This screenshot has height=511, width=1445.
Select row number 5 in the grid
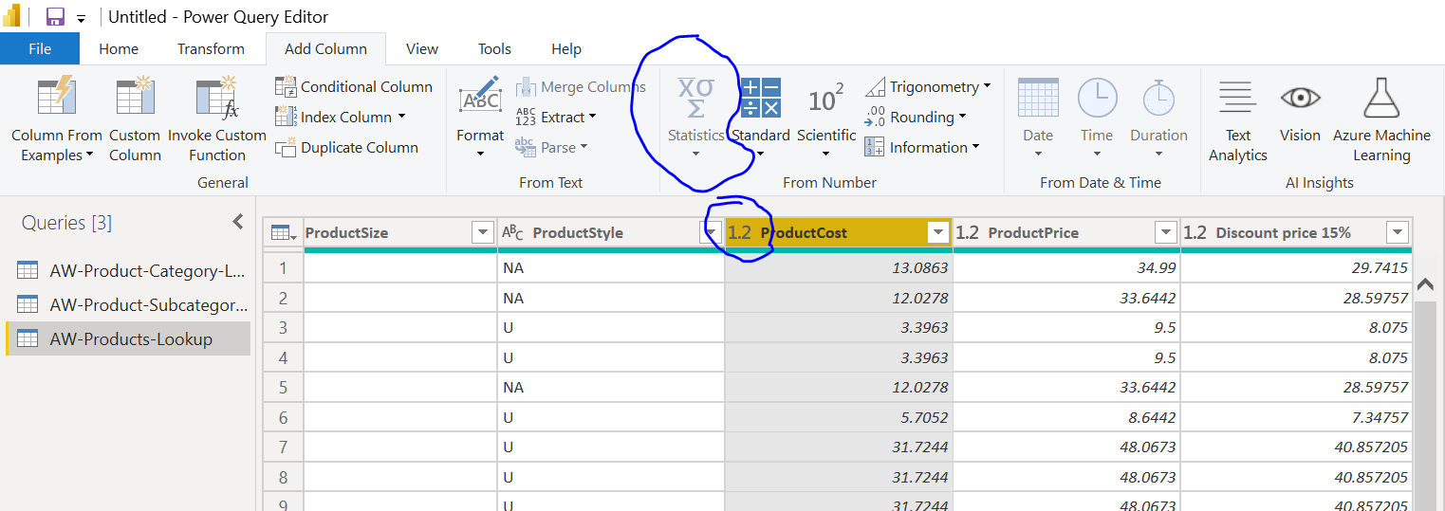pos(284,388)
